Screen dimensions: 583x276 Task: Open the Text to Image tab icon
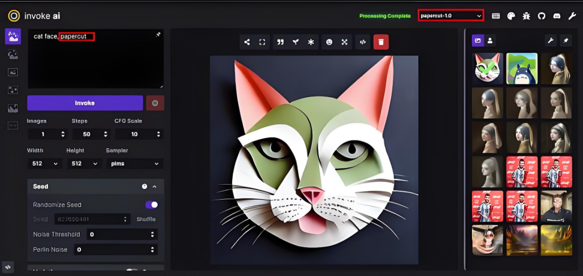pyautogui.click(x=13, y=37)
